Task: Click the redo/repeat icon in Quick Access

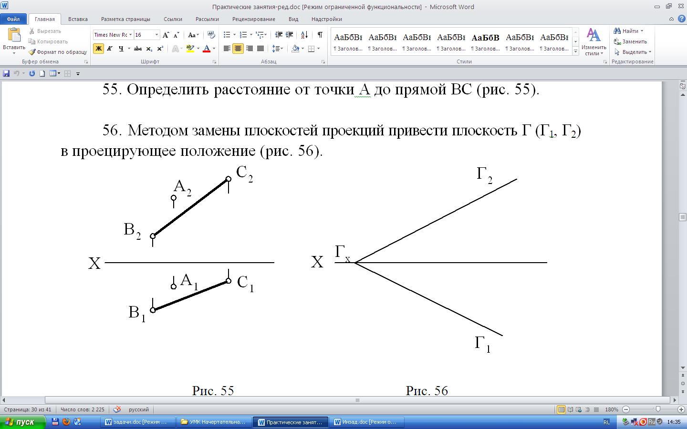Action: (32, 73)
